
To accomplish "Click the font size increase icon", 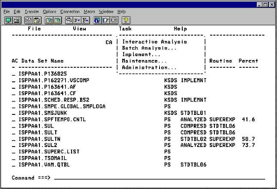I will (x=86, y=20).
